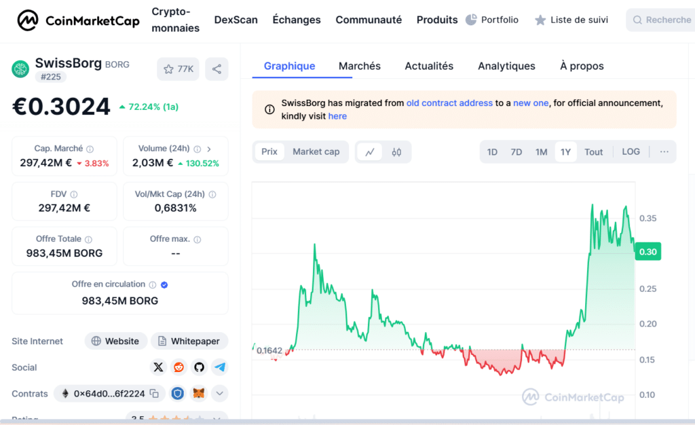Click the #225 rank badge
Screen dimensions: 695x425
pos(50,77)
